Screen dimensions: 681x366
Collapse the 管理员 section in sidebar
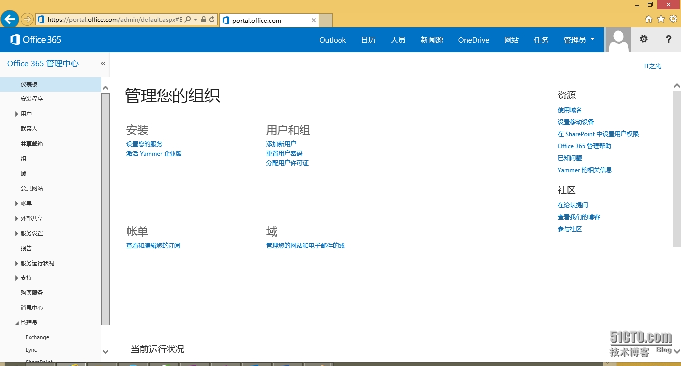pyautogui.click(x=17, y=323)
